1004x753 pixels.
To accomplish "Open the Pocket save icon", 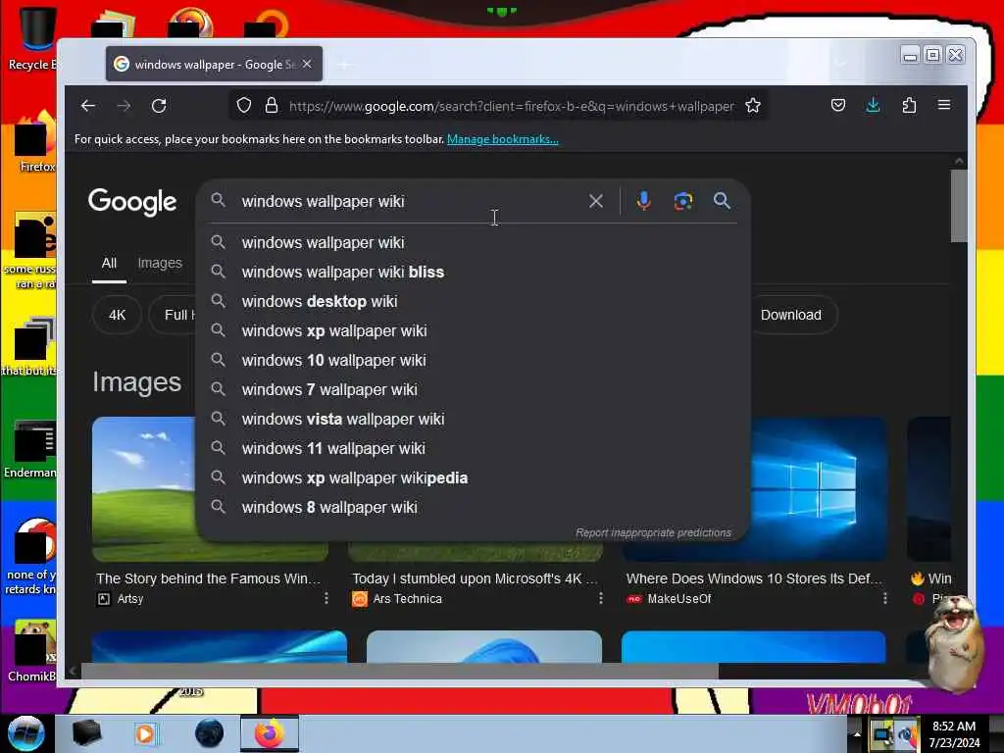I will click(x=838, y=105).
